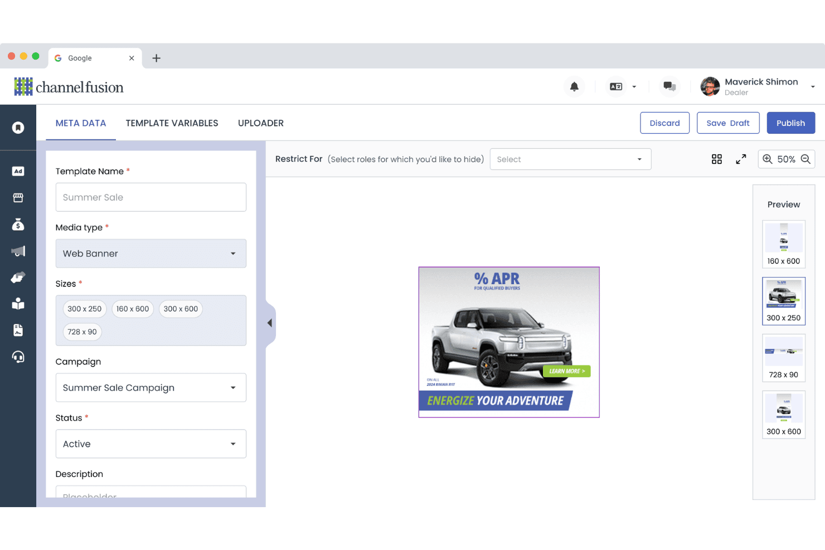Click the Save Draft button
Screen dimensions: 825x550
pos(728,123)
